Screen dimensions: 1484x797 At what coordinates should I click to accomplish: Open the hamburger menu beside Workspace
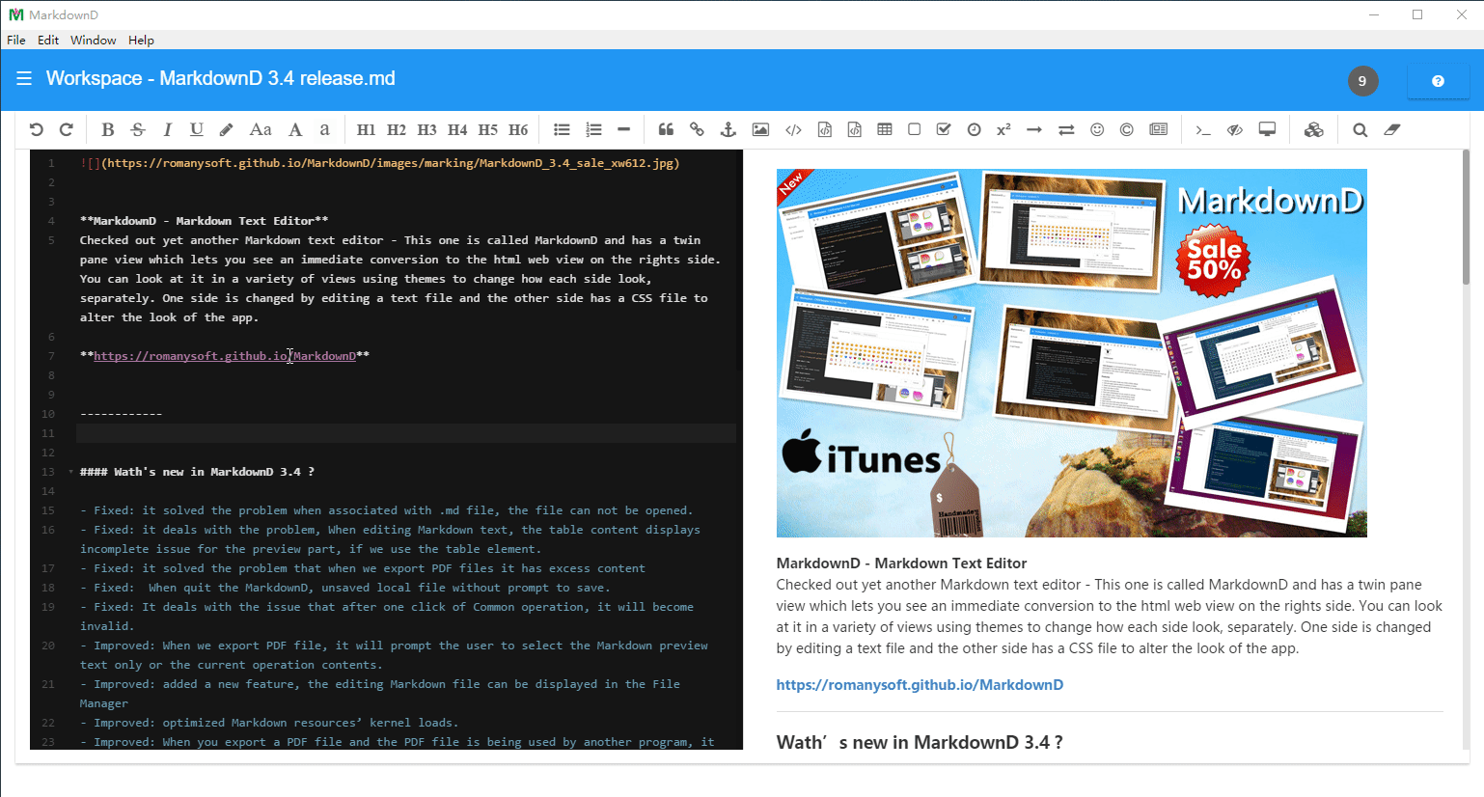(x=24, y=79)
